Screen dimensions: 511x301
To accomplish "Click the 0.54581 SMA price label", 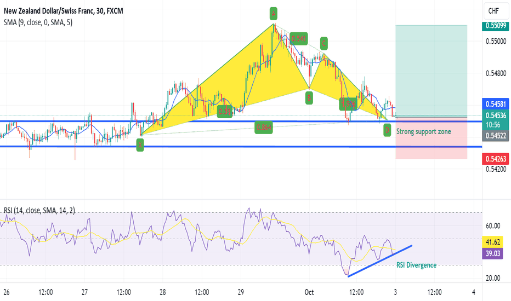I will pyautogui.click(x=495, y=104).
